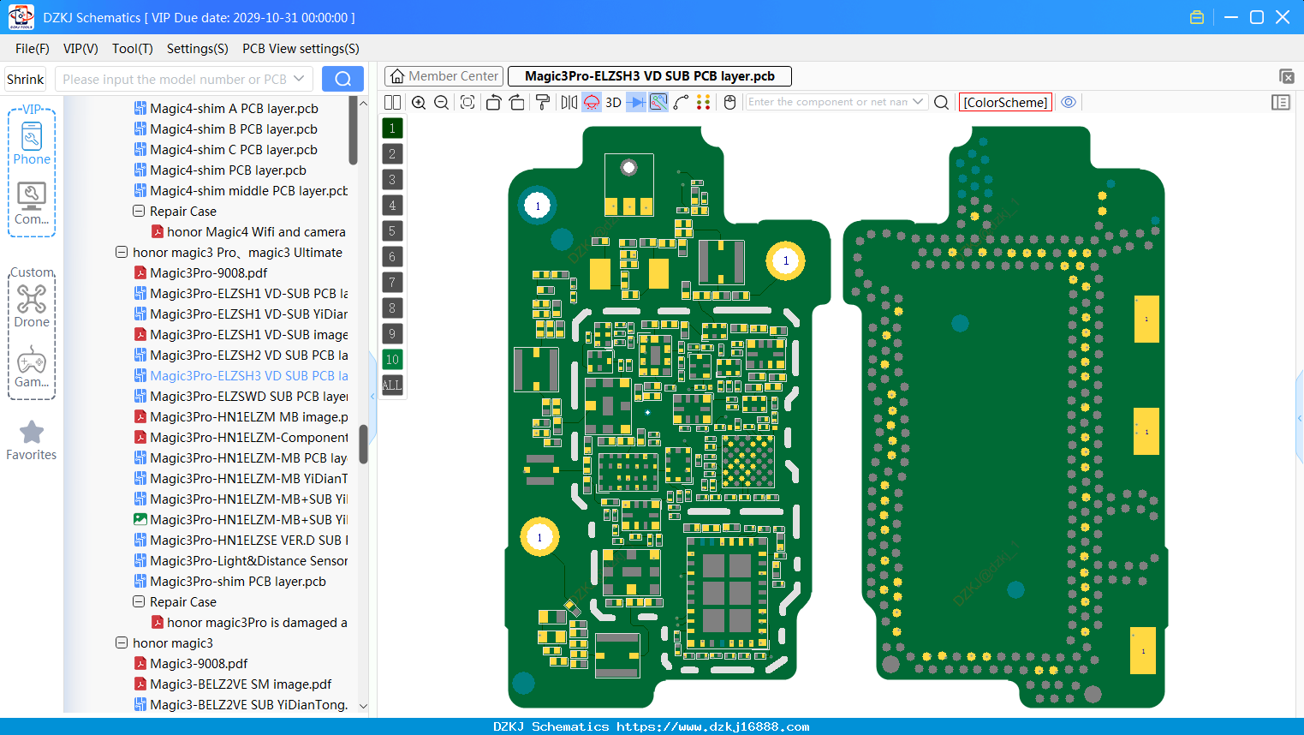This screenshot has width=1304, height=735.
Task: Expand the component or net name dropdown
Action: click(x=918, y=102)
